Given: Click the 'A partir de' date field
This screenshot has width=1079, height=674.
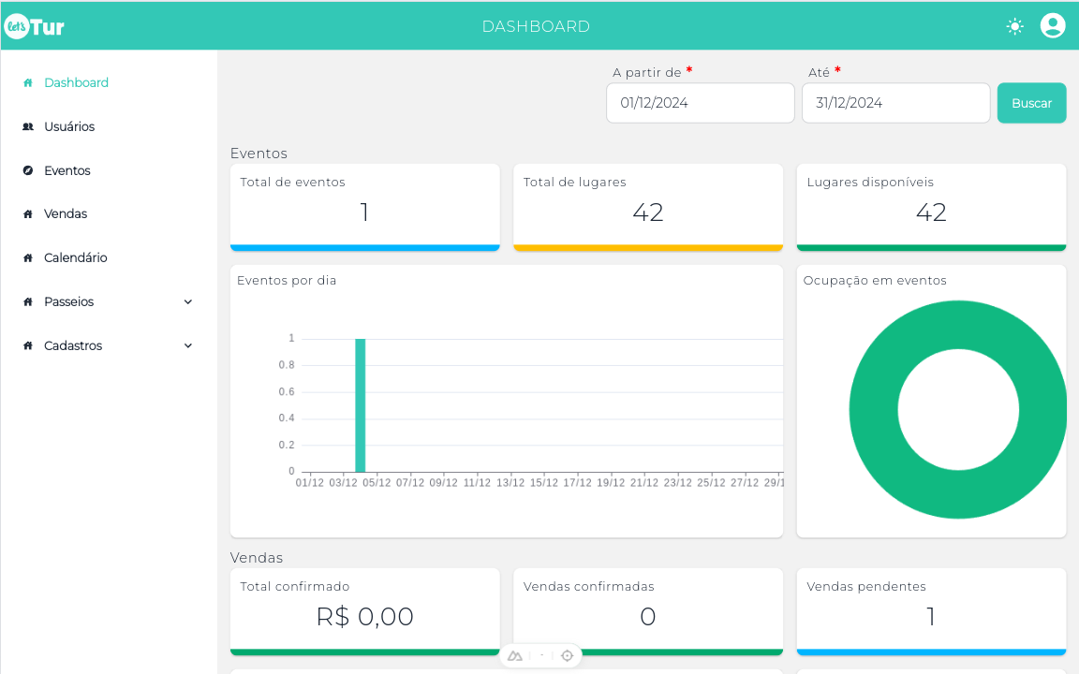Looking at the screenshot, I should (x=700, y=103).
